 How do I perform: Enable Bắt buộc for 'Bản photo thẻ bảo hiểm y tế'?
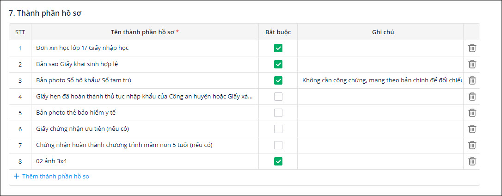point(278,113)
